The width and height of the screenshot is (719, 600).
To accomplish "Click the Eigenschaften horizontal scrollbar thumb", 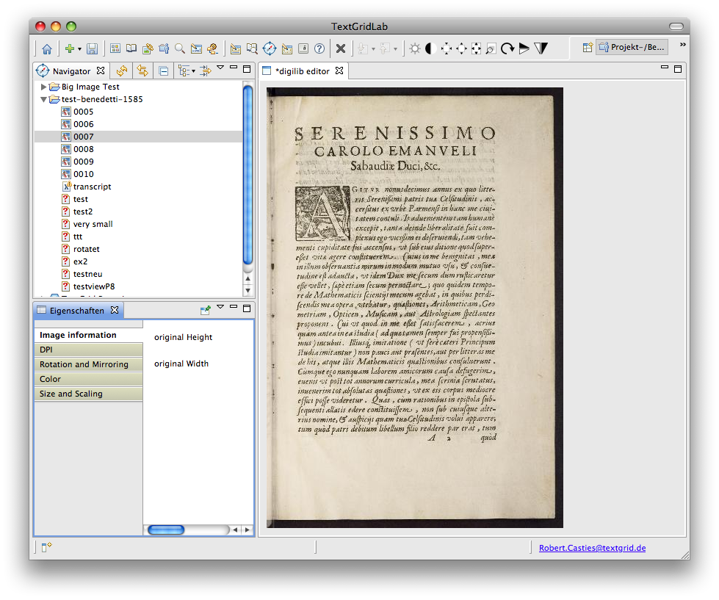I will pos(166,529).
